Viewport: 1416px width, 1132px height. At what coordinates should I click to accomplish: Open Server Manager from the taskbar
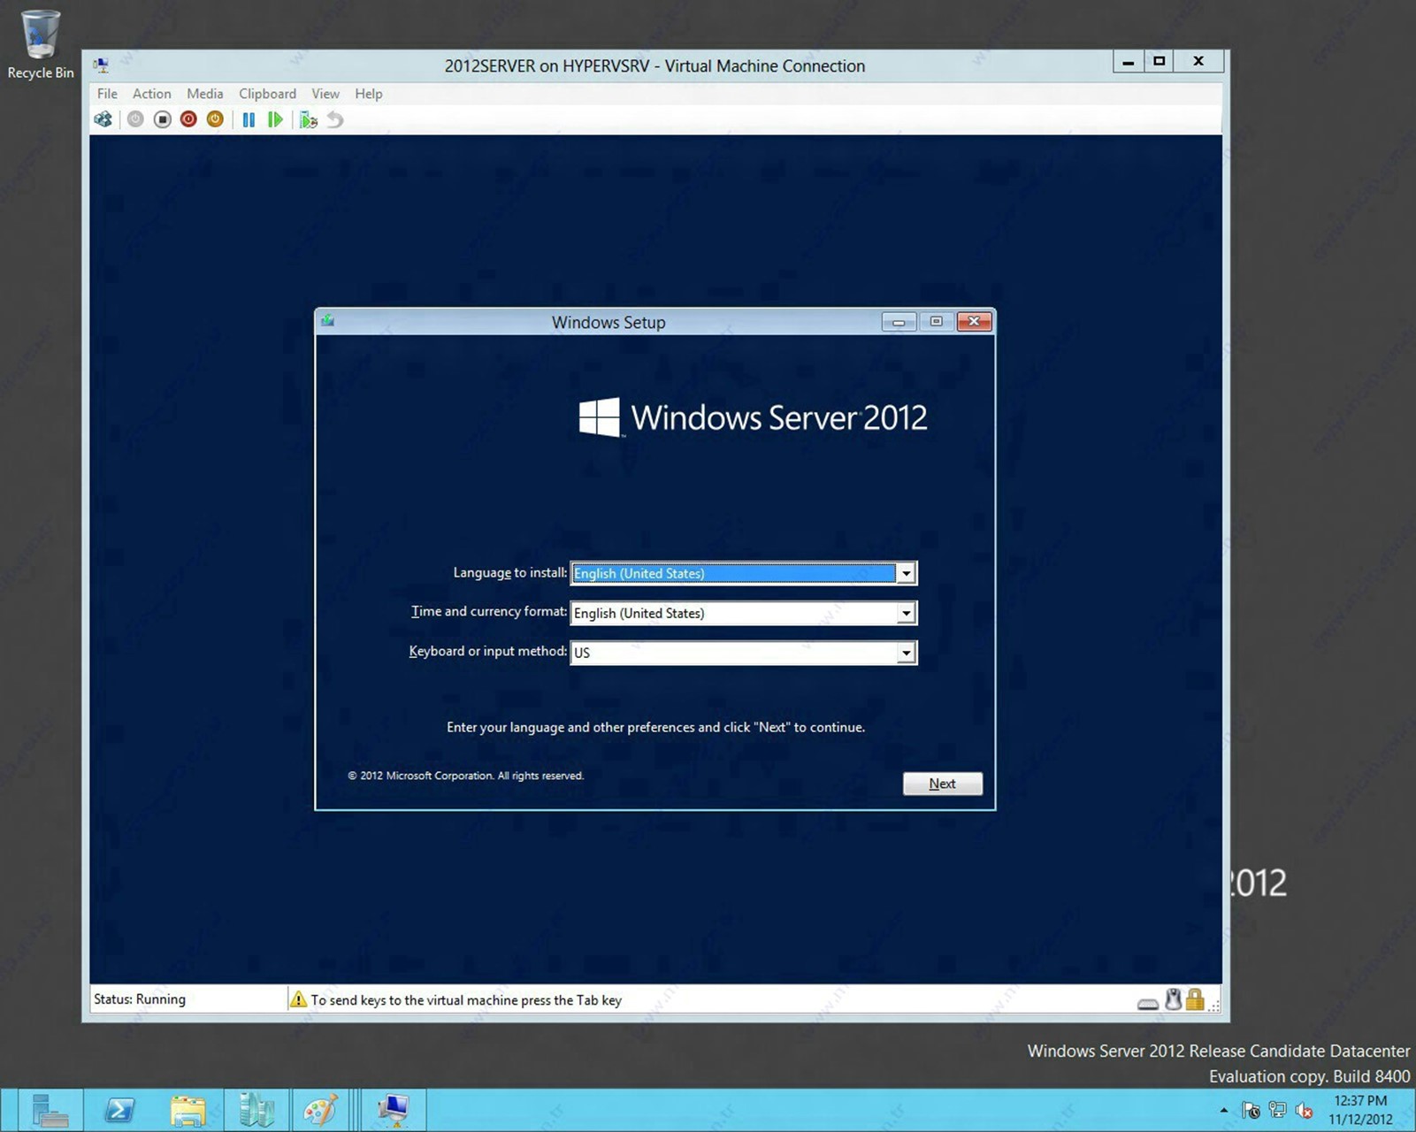click(x=50, y=1110)
